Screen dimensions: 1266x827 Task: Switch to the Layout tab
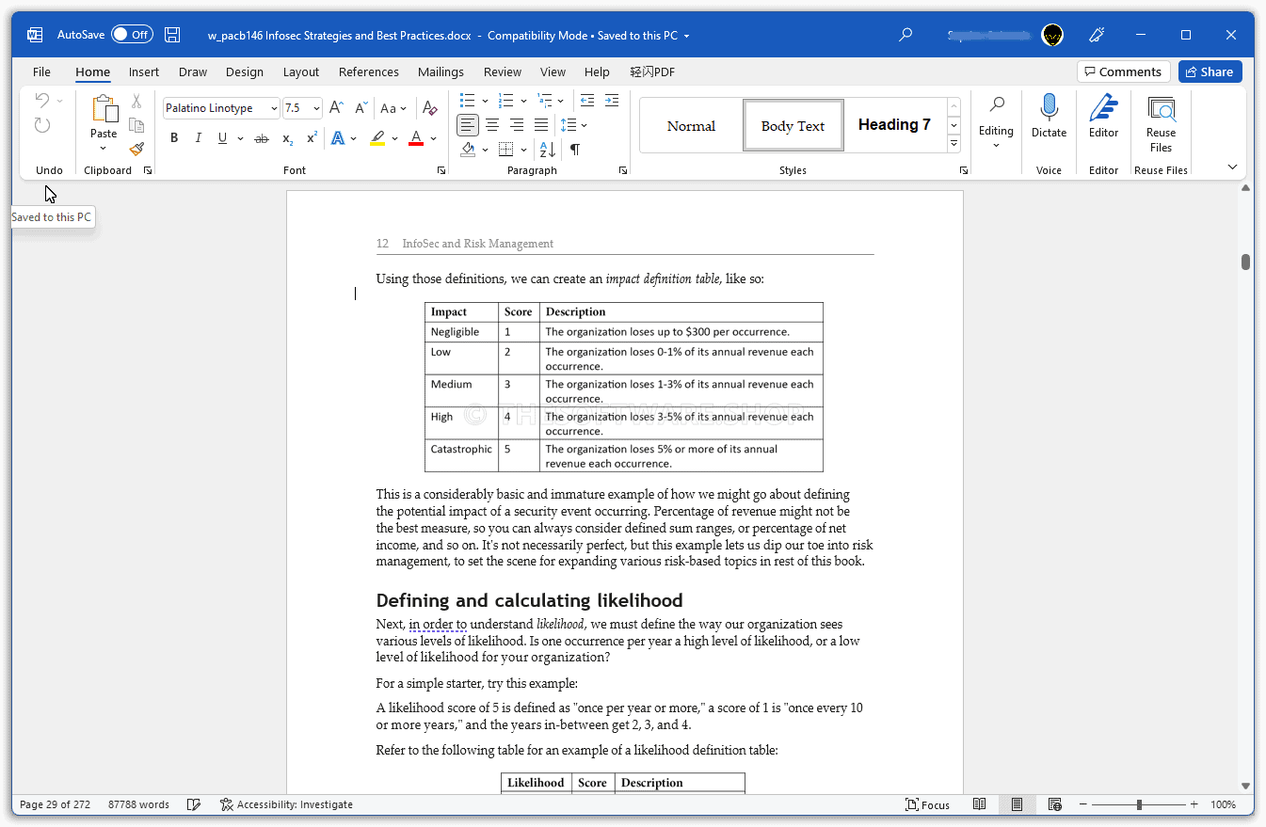(x=301, y=72)
